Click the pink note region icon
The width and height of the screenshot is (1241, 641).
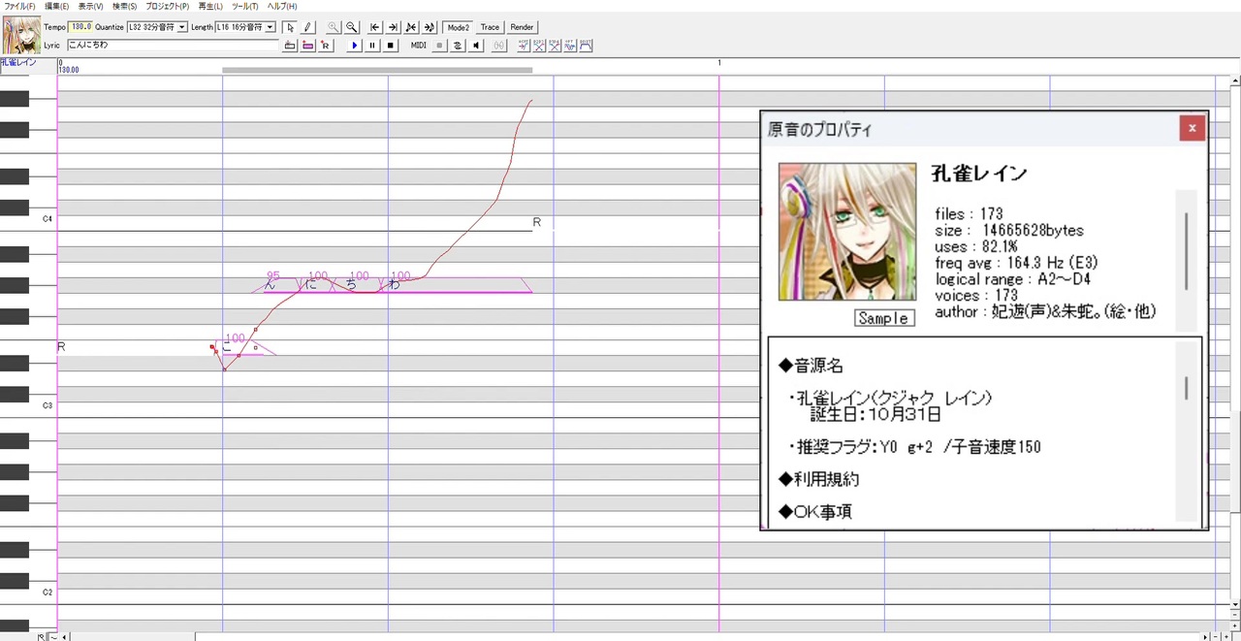(x=307, y=46)
